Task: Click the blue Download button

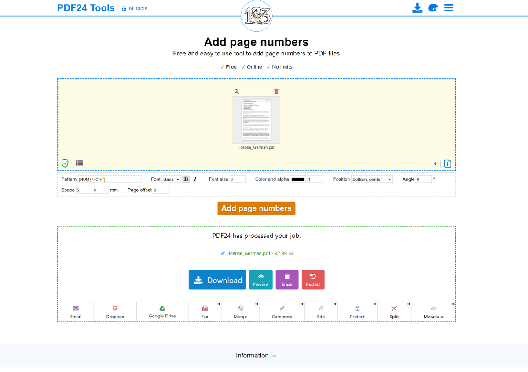Action: 217,280
